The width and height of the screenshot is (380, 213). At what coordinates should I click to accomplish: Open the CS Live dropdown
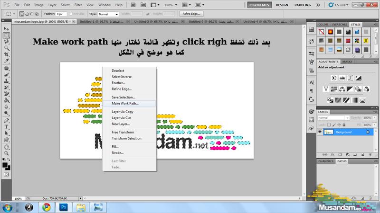click(339, 5)
